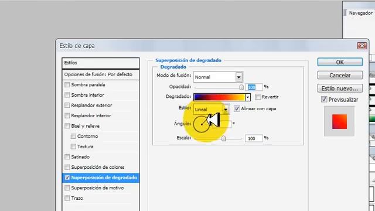Select Estilos in the left list
Viewport: 375px width, 211px height.
point(100,63)
